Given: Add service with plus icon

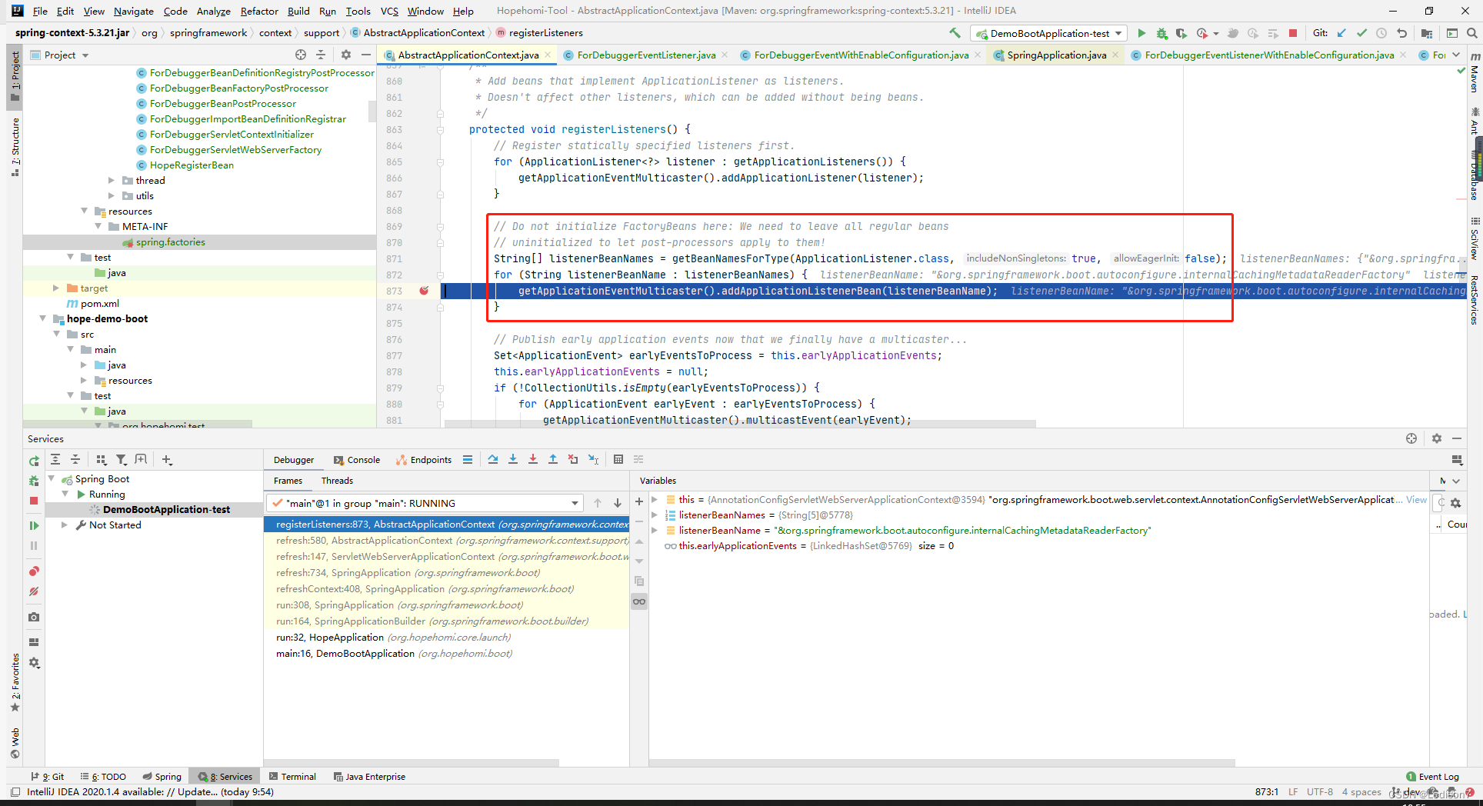Looking at the screenshot, I should pos(167,459).
